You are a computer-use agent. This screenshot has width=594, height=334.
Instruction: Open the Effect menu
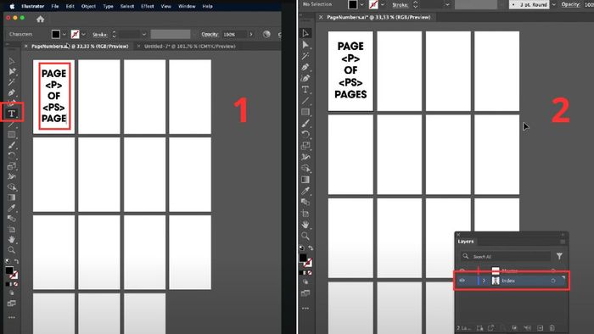pos(148,6)
